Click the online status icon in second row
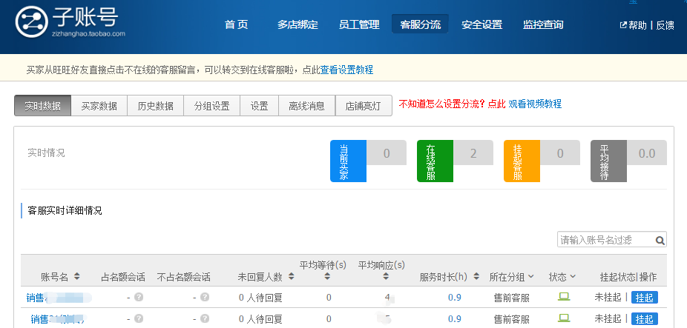The height and width of the screenshot is (328, 687). coord(564,318)
